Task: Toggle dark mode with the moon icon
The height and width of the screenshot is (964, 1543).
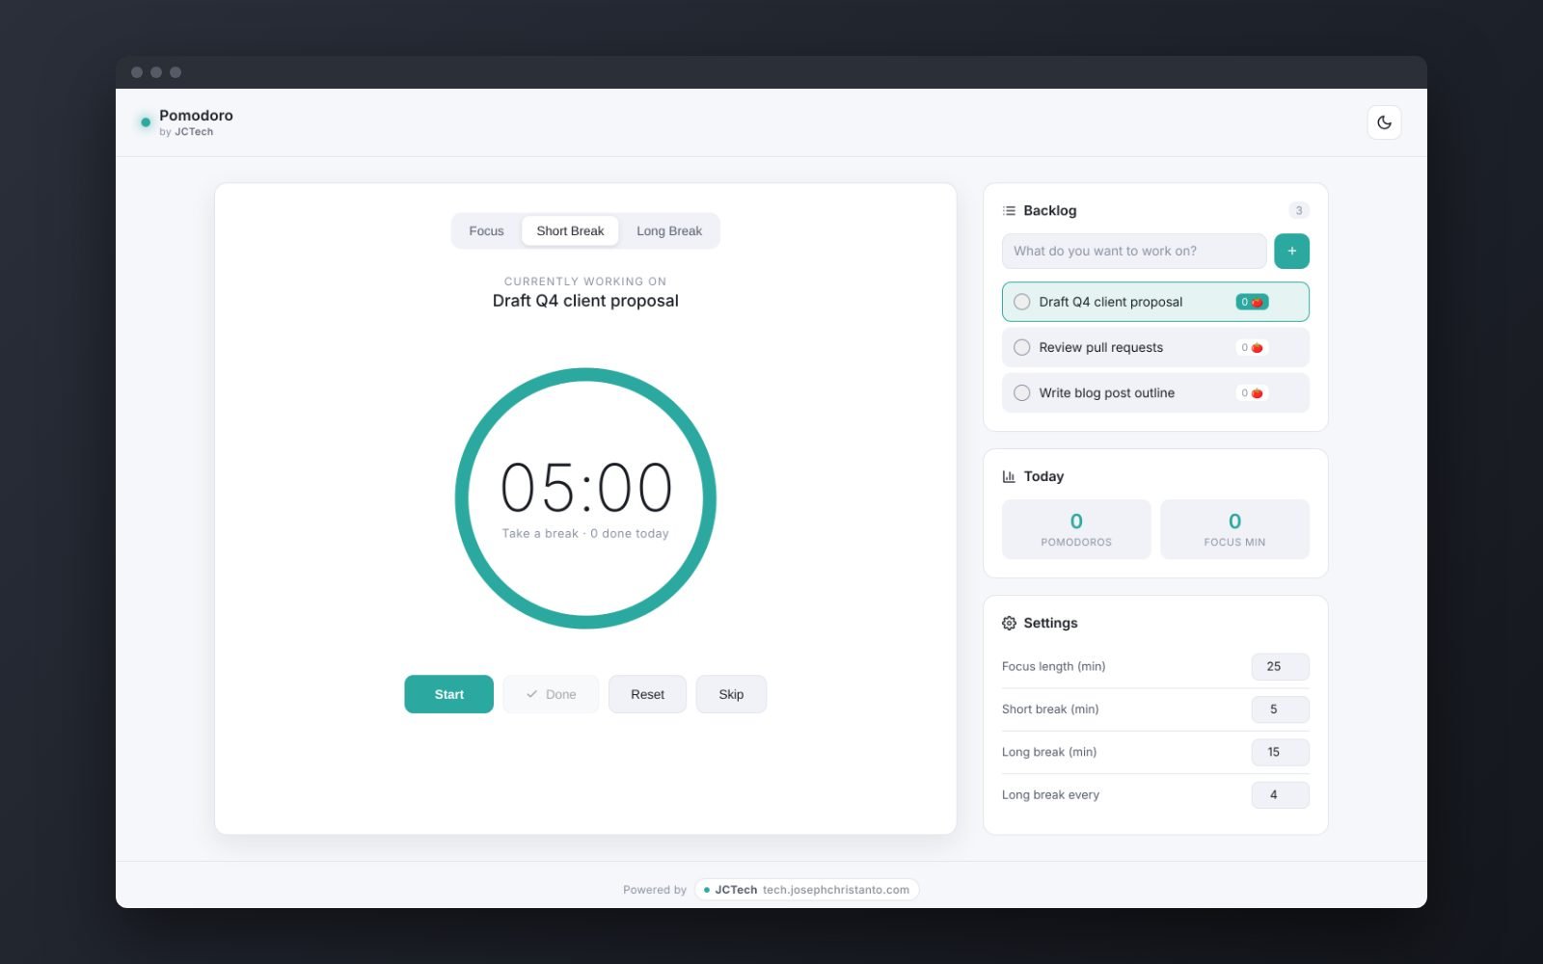Action: 1384,122
